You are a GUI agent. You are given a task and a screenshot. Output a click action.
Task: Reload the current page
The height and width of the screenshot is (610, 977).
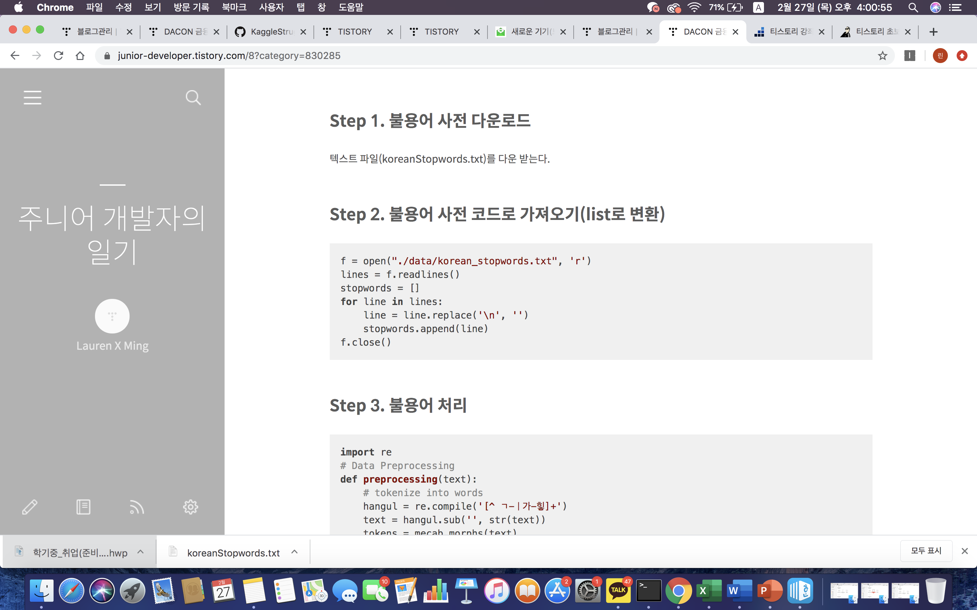[59, 56]
